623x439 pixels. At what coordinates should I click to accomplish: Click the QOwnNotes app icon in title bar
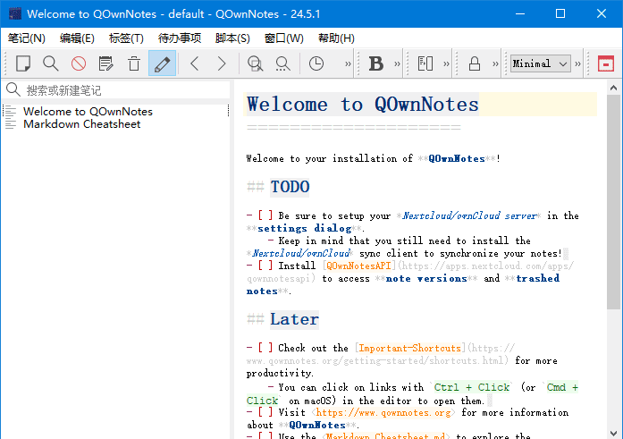pos(15,14)
